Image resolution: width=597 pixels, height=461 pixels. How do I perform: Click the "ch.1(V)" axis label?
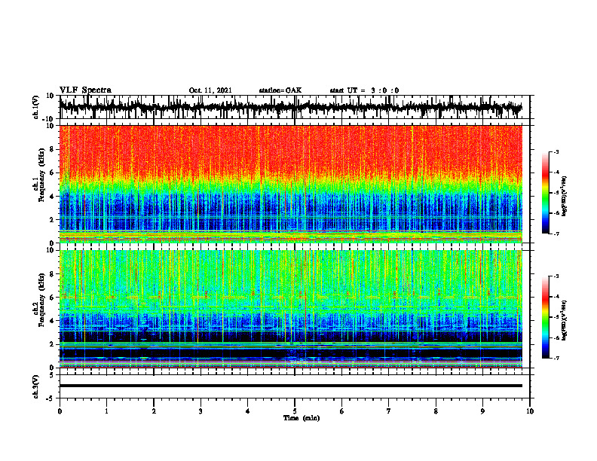coord(36,107)
